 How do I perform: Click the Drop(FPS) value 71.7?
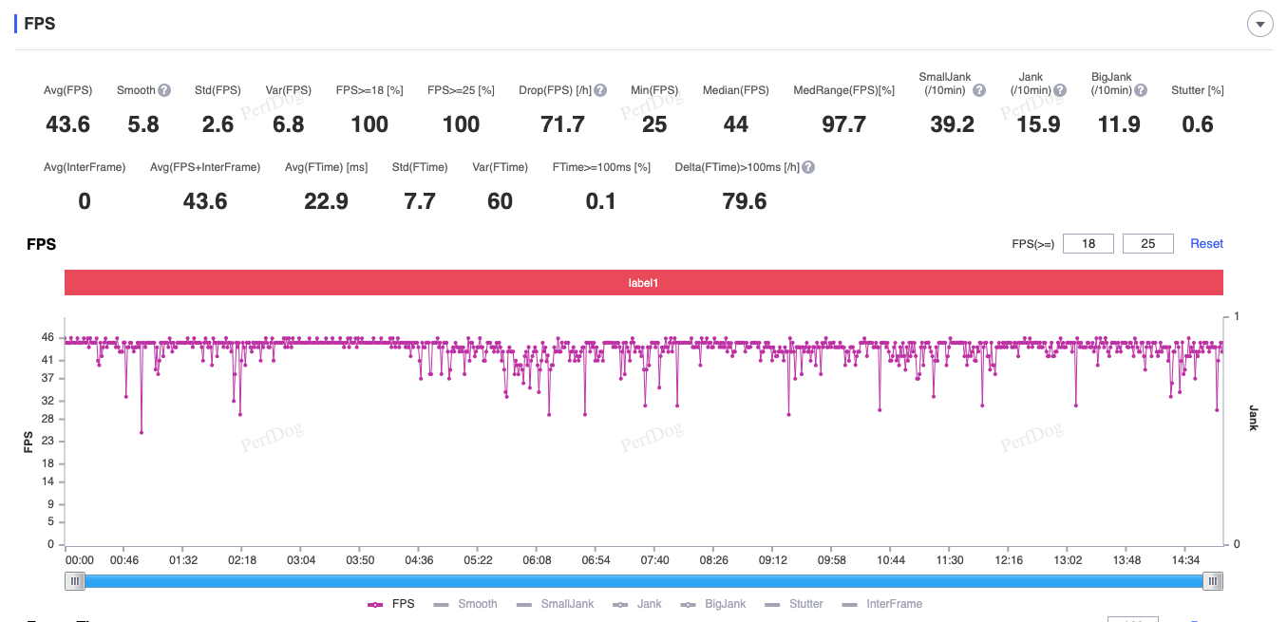point(562,124)
